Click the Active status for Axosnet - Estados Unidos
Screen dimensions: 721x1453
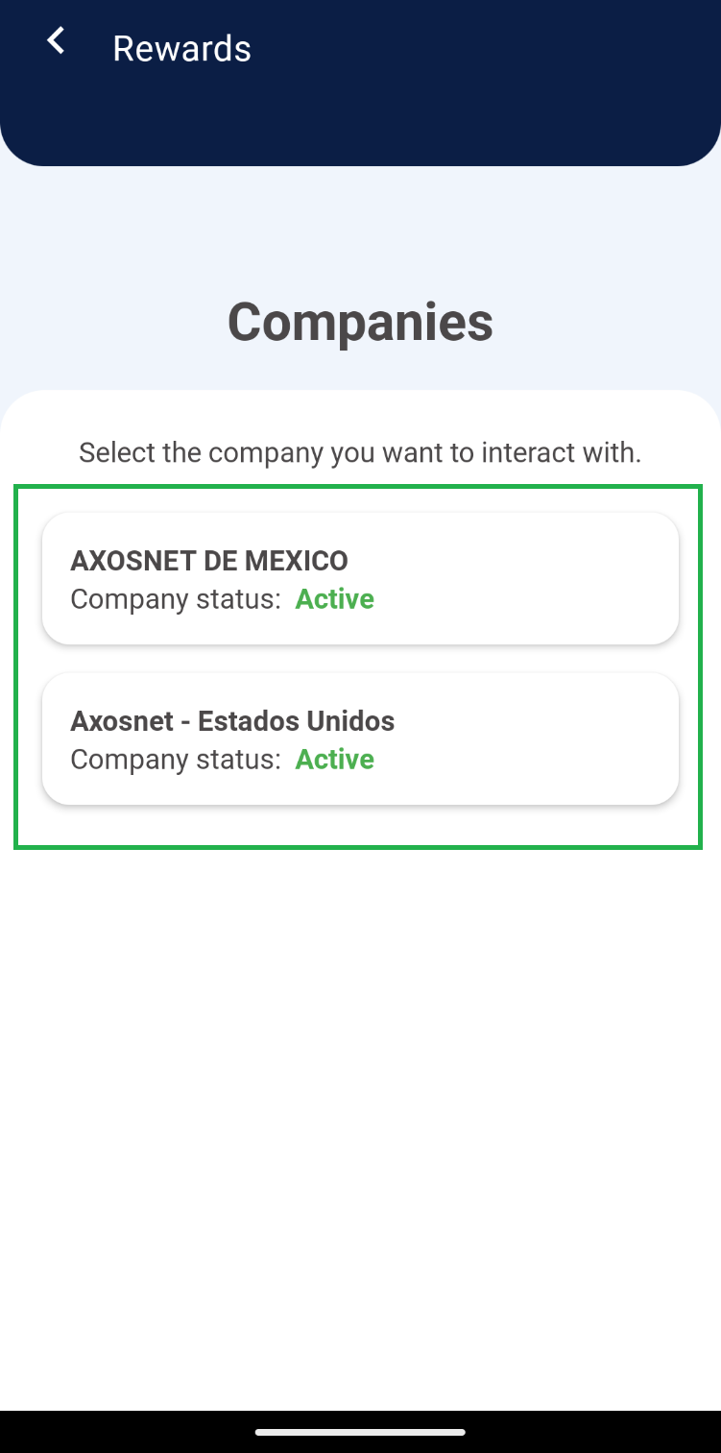click(334, 760)
